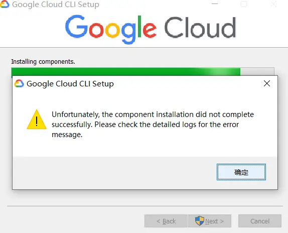Viewport: 288px width, 233px height.
Task: Click the main window's "Google Cloud CLI Setup" title
Action: 56,5
